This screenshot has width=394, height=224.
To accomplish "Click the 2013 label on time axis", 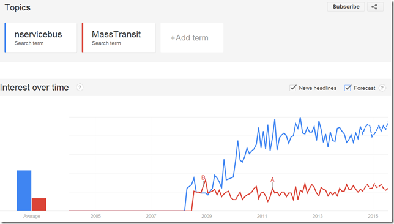I will click(318, 216).
